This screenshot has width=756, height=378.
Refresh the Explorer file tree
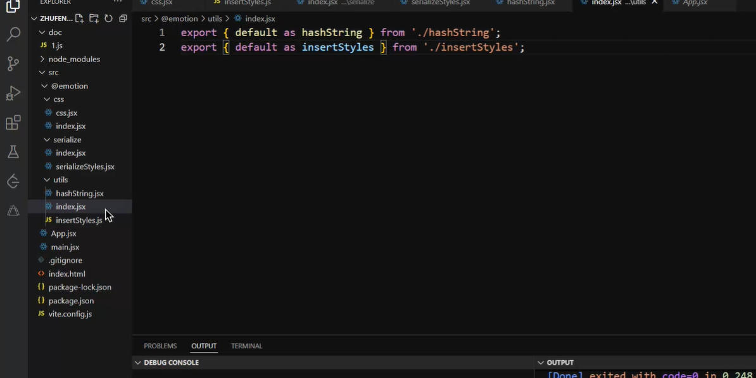[108, 18]
